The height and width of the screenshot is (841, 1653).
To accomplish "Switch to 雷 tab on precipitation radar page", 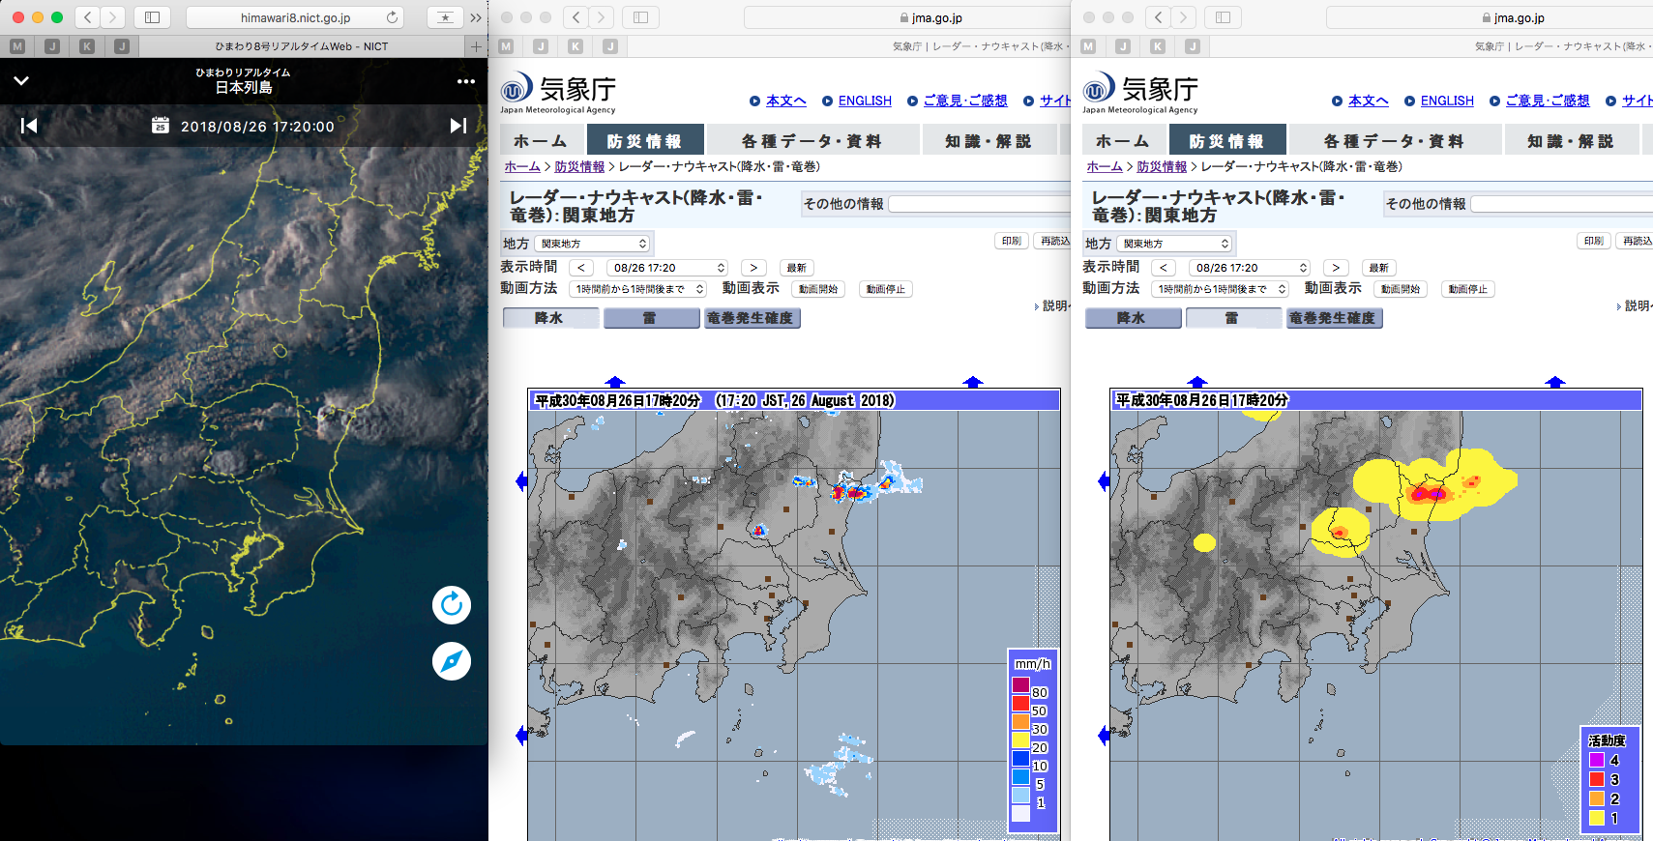I will coord(651,318).
